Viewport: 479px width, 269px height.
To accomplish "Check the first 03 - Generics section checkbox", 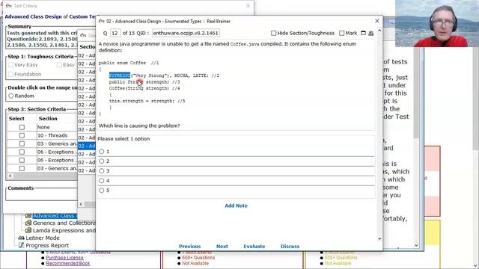I will pyautogui.click(x=22, y=143).
